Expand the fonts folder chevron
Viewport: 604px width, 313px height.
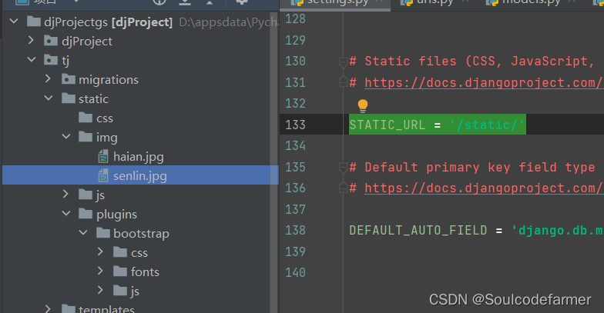(100, 271)
